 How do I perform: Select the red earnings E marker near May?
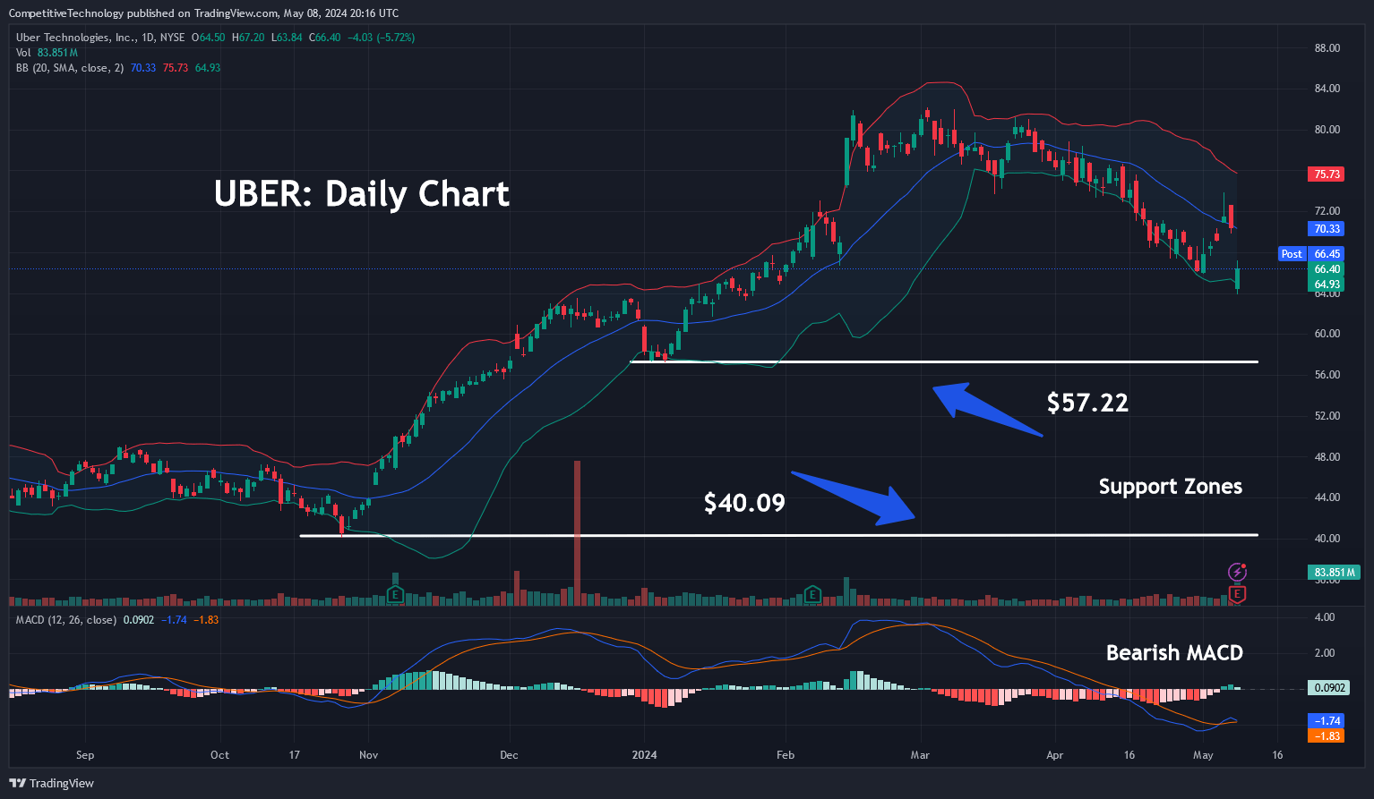tap(1237, 593)
